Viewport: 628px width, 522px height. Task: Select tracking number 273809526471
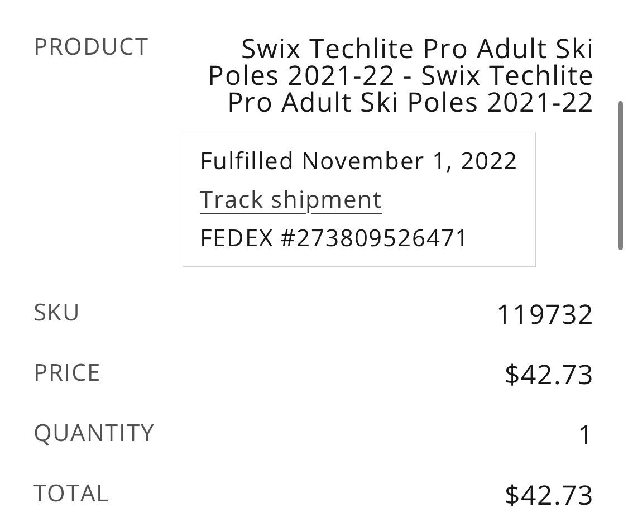373,238
